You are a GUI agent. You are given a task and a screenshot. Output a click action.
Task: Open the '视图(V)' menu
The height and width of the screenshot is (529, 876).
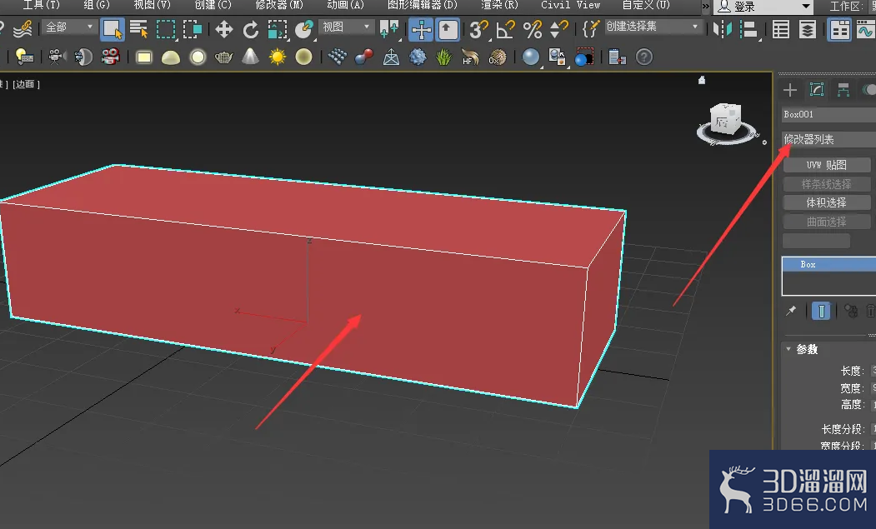[x=152, y=5]
